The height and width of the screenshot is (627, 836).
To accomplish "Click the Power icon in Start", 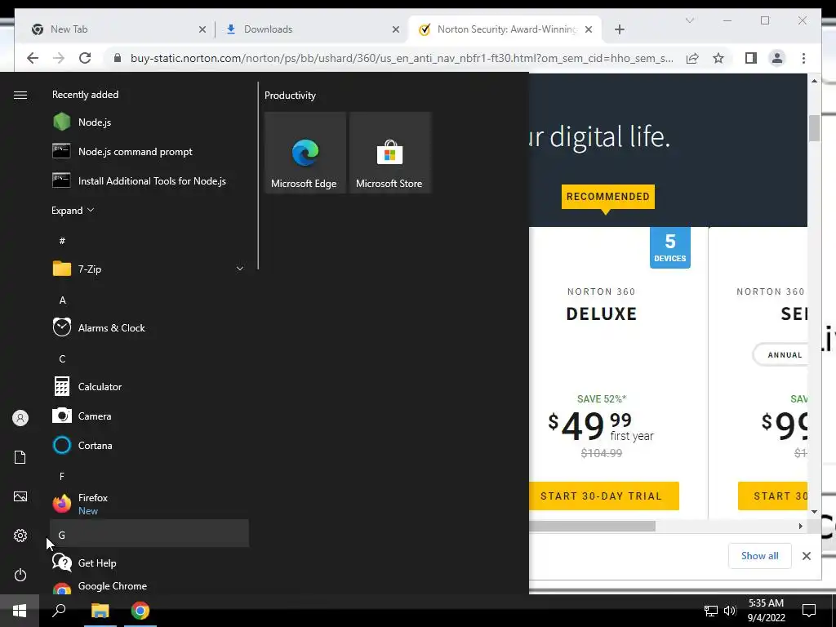I will [20, 575].
